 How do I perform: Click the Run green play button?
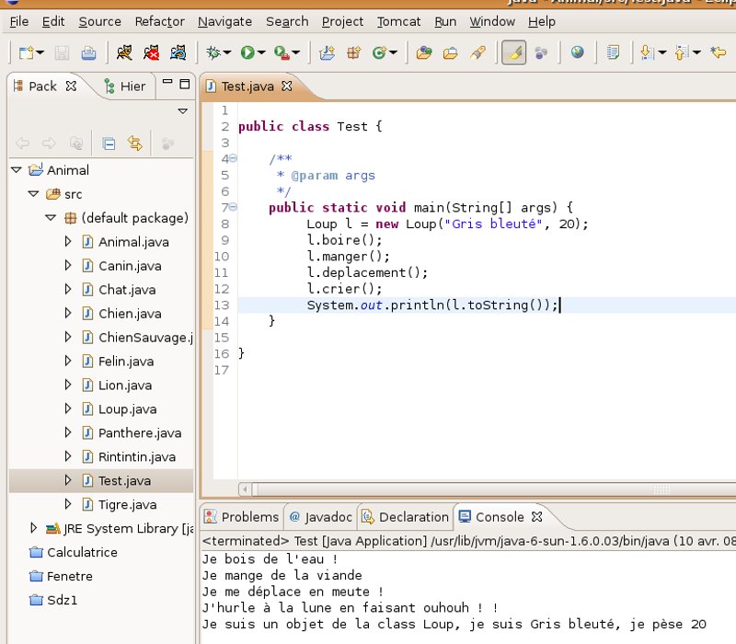coord(247,52)
